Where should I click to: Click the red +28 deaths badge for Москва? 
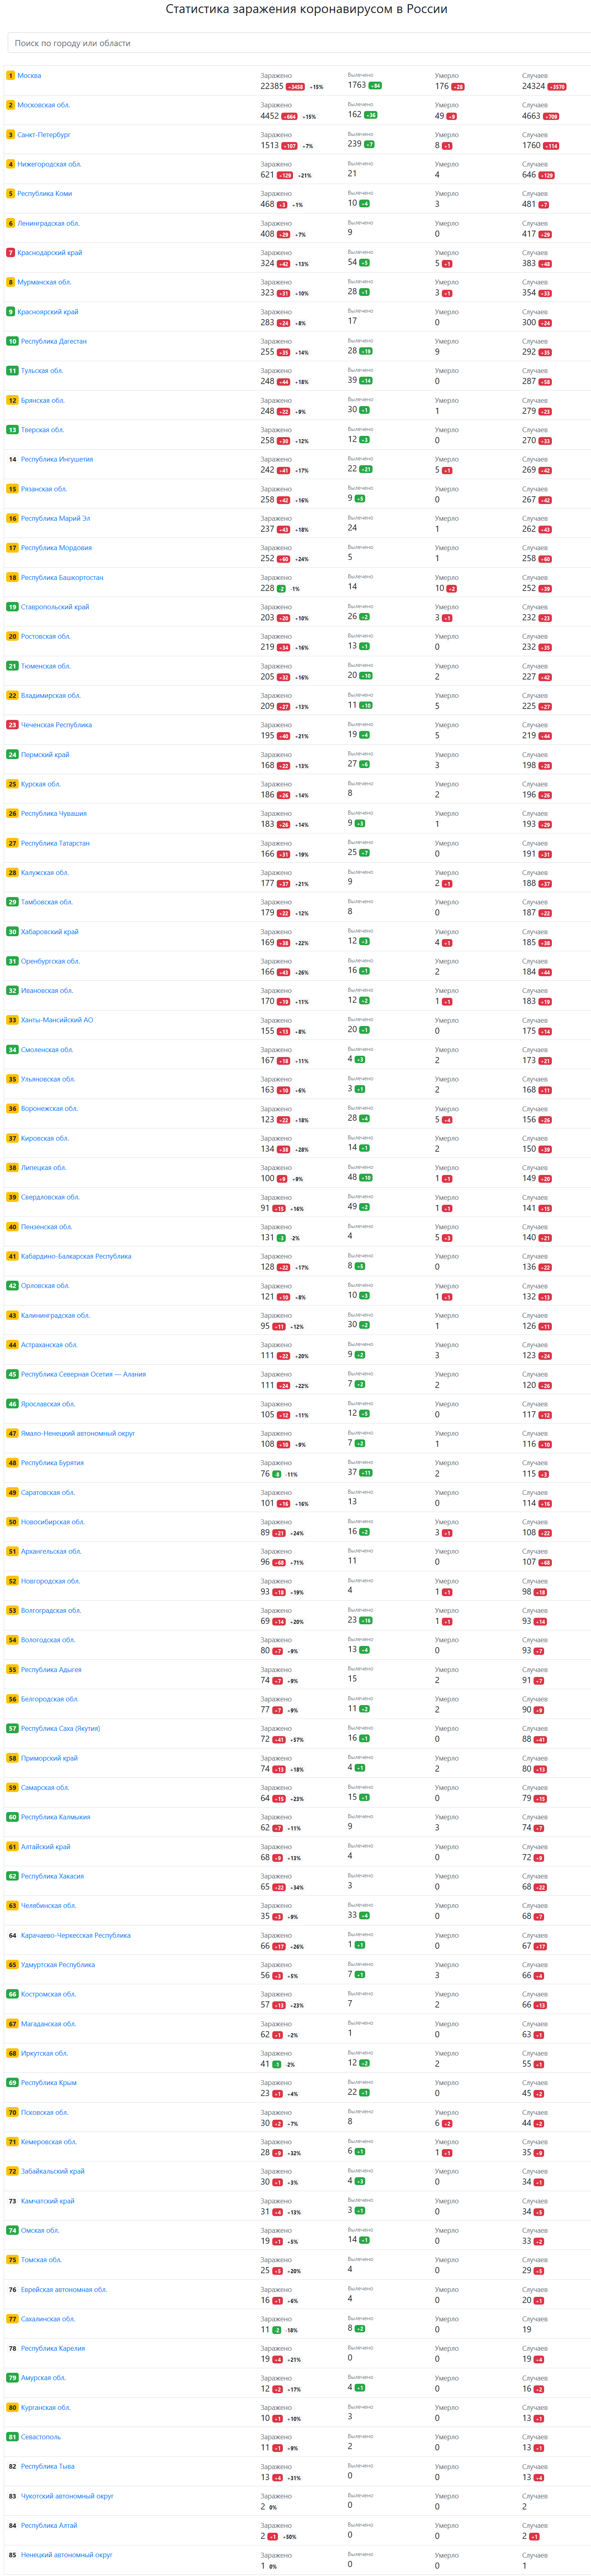457,87
